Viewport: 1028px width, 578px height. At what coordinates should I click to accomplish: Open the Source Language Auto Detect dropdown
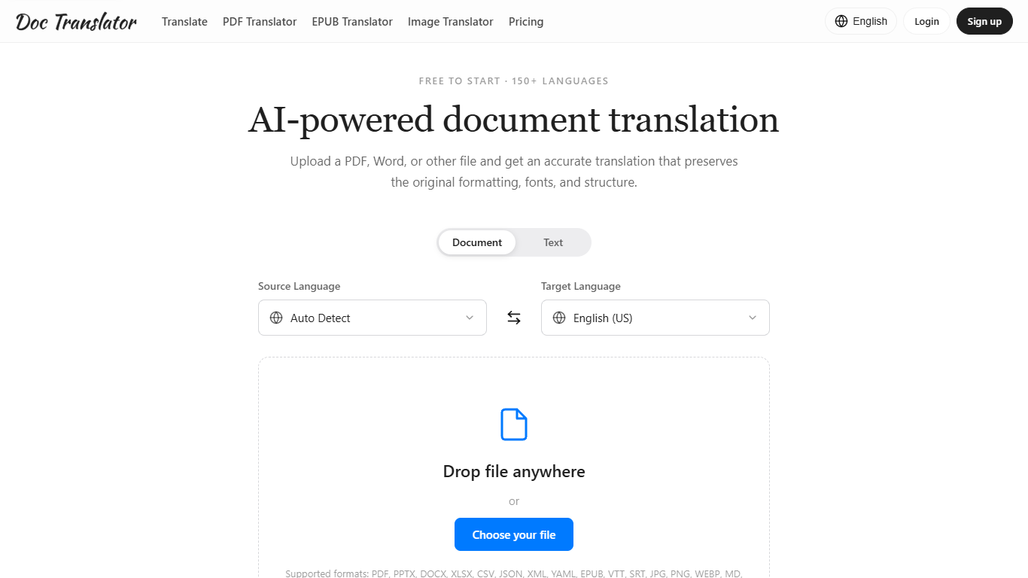(x=373, y=318)
